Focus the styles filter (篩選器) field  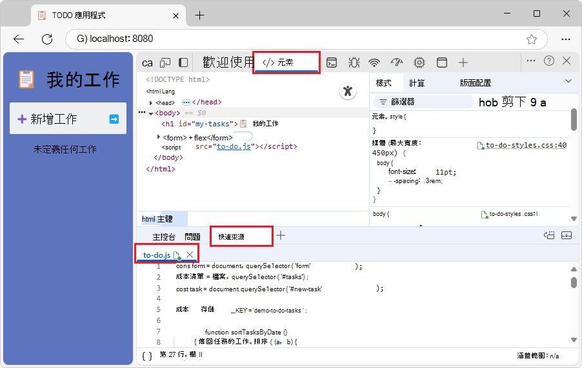423,102
